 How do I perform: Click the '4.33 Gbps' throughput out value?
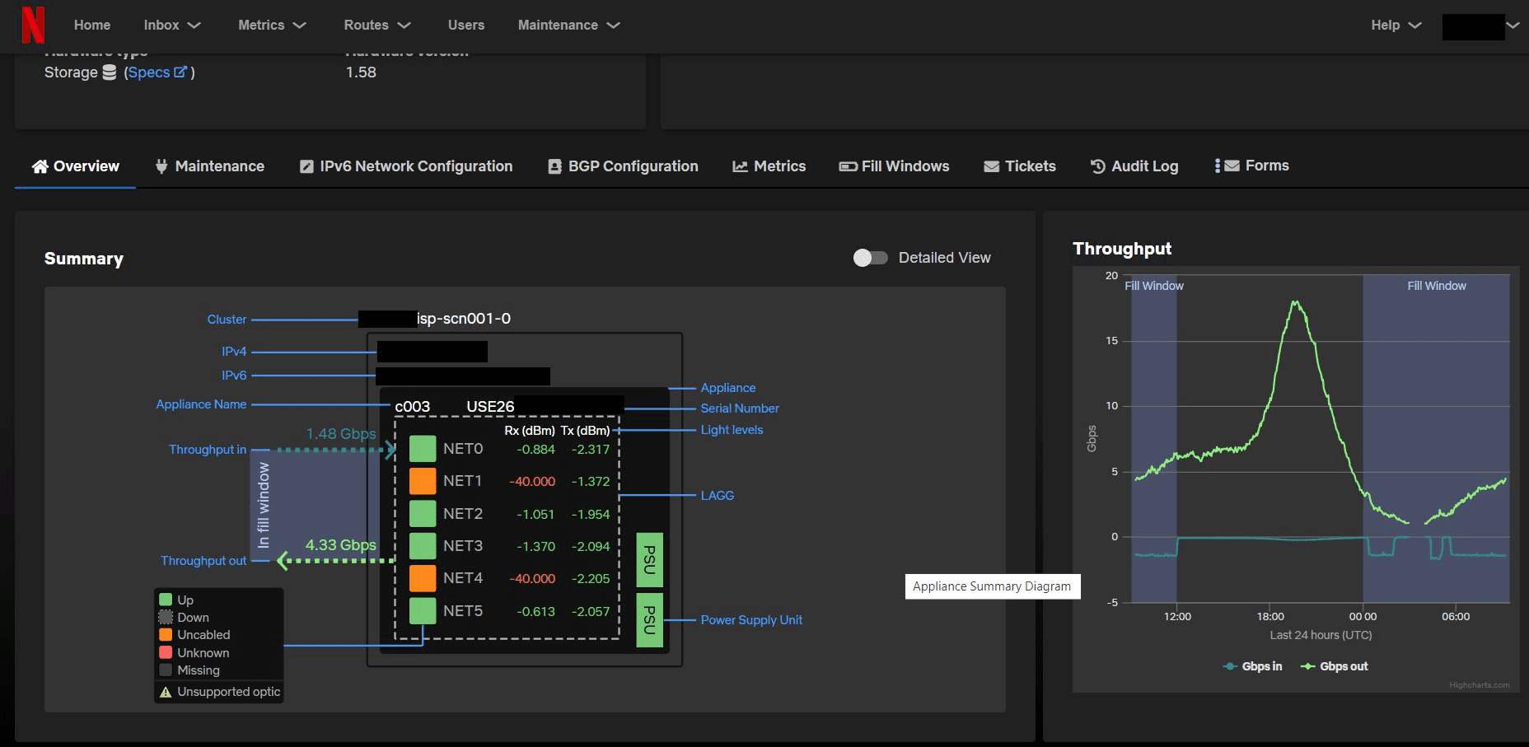341,545
